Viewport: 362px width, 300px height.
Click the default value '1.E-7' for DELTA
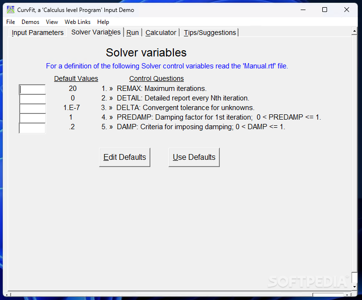[71, 108]
